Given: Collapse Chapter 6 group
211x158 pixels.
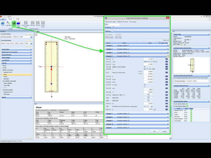Looking at the screenshot, I should pyautogui.click(x=168, y=56).
